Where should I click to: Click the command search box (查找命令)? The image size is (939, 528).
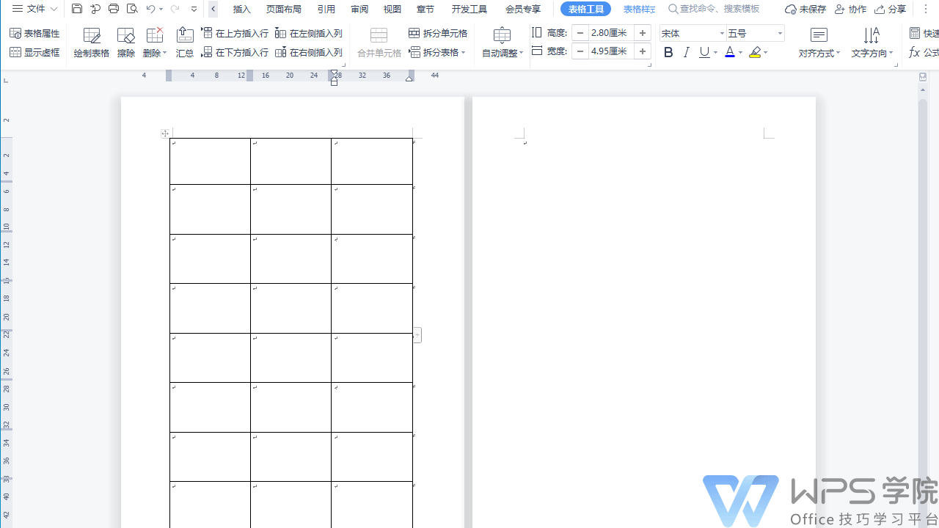click(x=715, y=9)
